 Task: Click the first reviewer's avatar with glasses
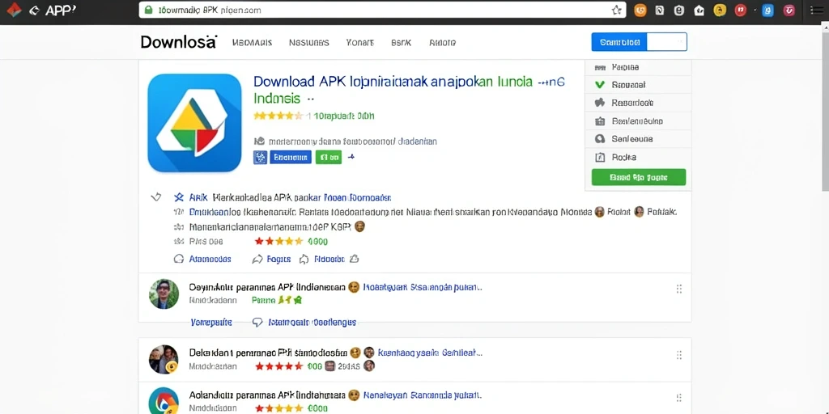pyautogui.click(x=164, y=294)
